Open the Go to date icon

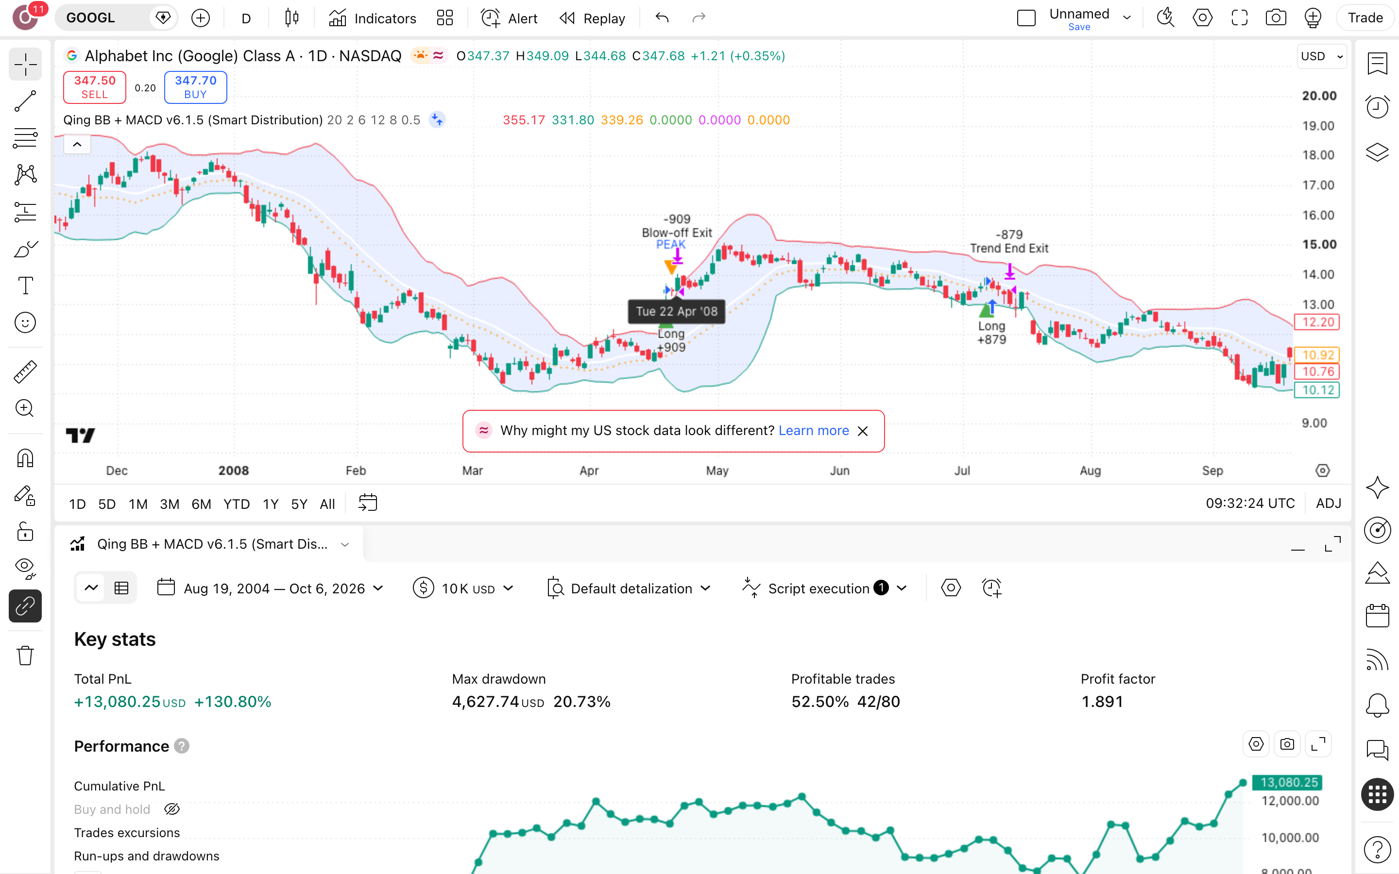pyautogui.click(x=368, y=503)
